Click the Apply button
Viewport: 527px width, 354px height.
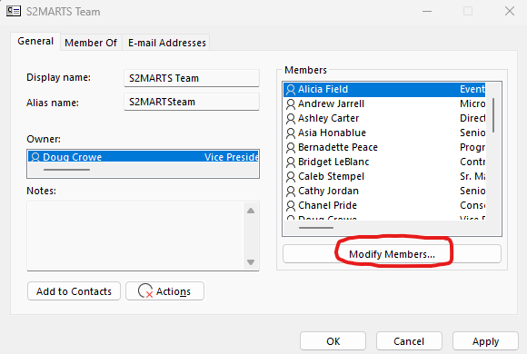pyautogui.click(x=486, y=341)
